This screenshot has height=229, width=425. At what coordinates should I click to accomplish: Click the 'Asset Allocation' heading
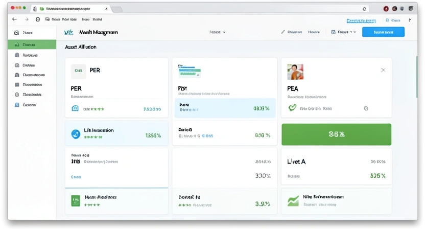pyautogui.click(x=81, y=47)
